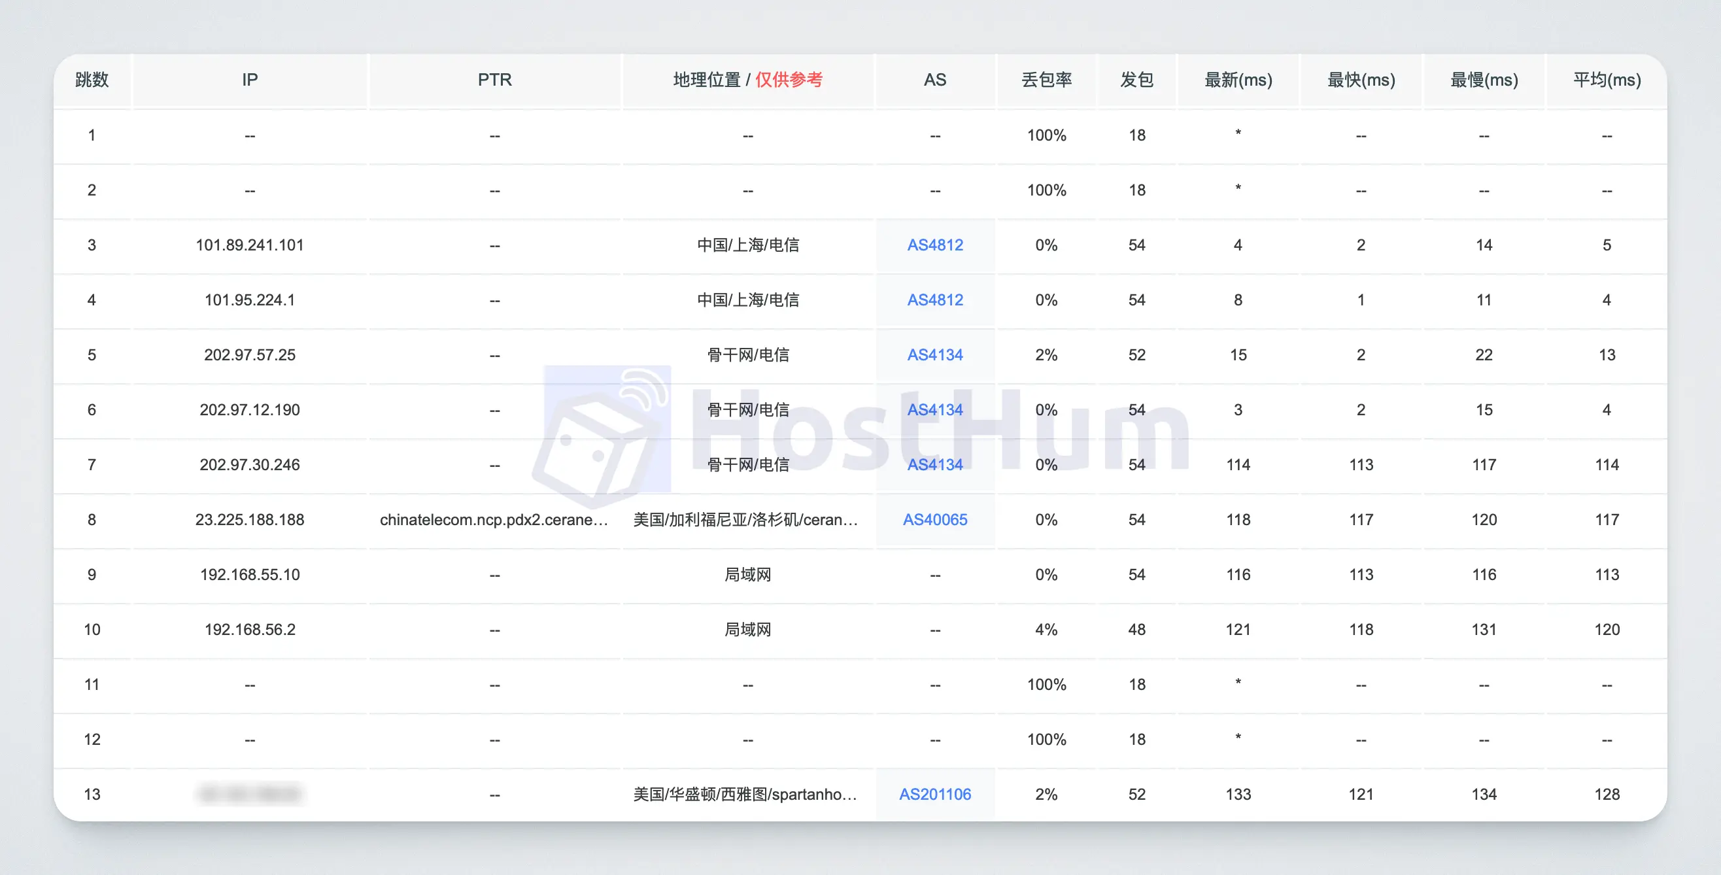
Task: Click the AS column header
Action: point(934,80)
